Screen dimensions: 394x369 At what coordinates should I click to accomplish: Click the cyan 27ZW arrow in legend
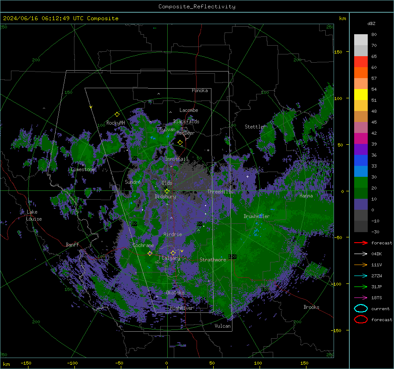tap(361, 276)
